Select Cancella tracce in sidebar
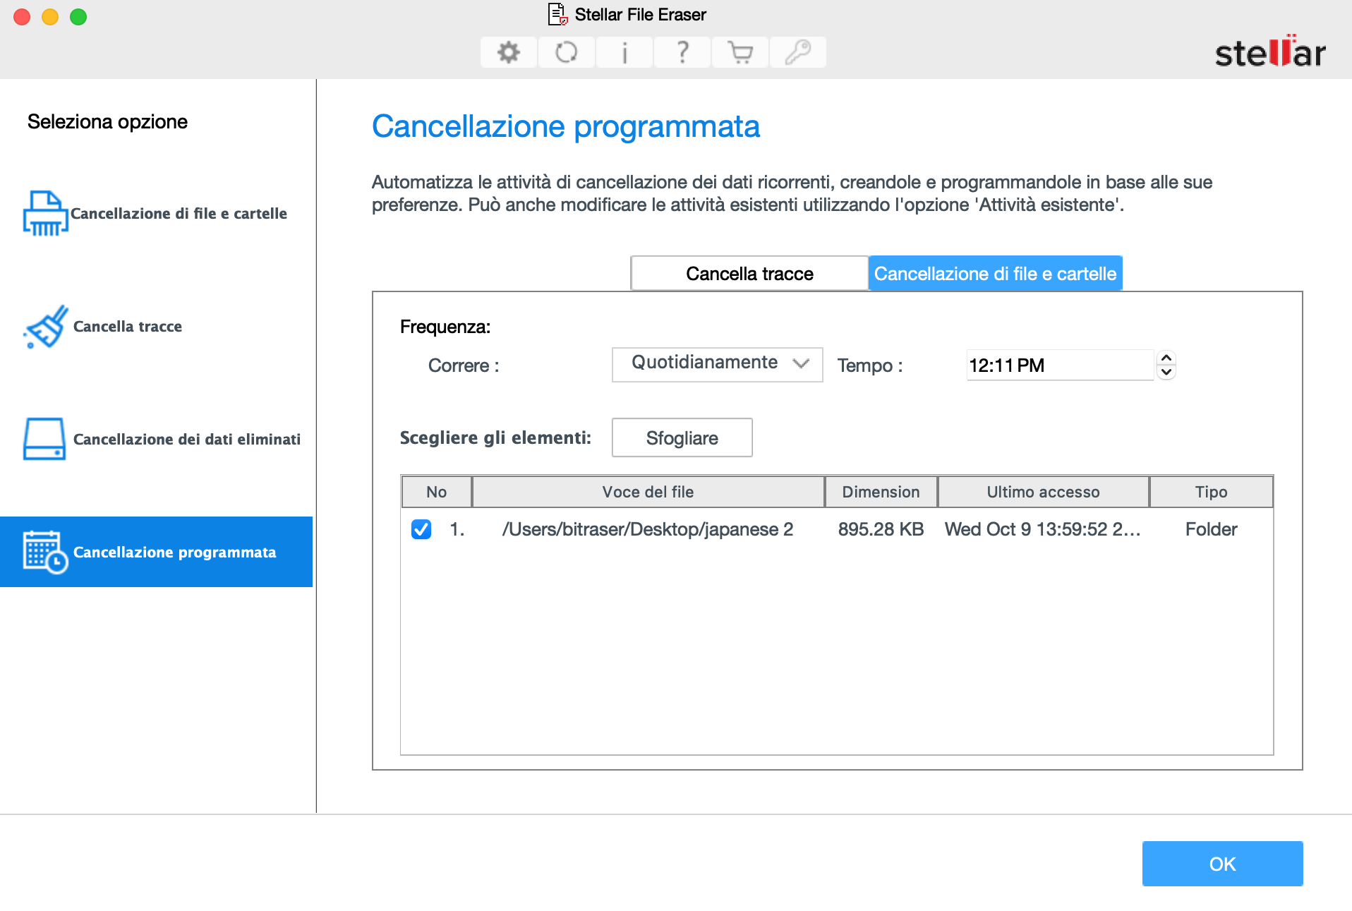This screenshot has height=911, width=1352. pos(157,326)
